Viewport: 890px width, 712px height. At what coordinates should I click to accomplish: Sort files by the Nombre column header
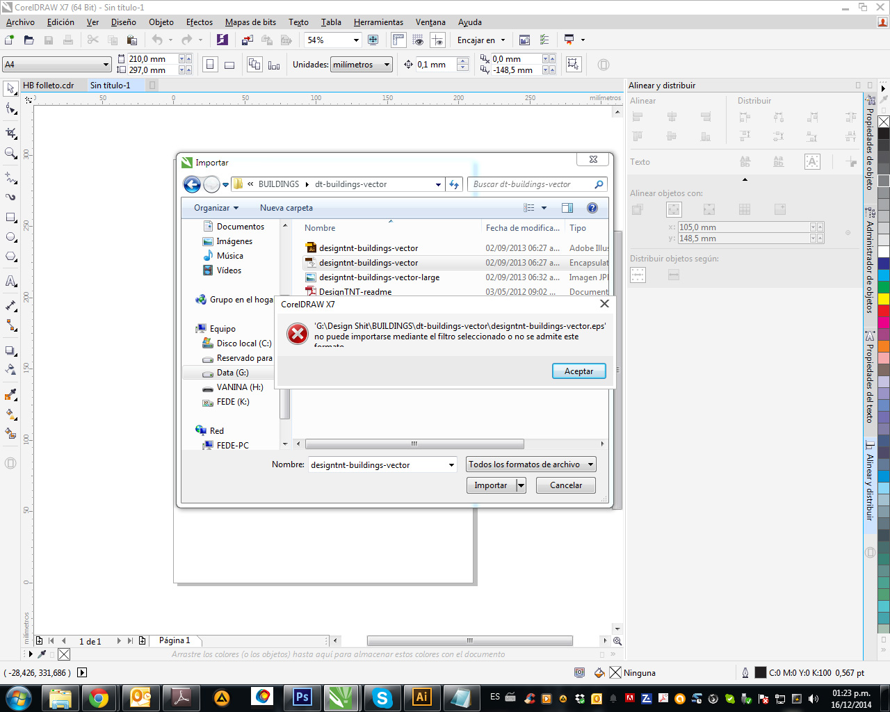320,228
